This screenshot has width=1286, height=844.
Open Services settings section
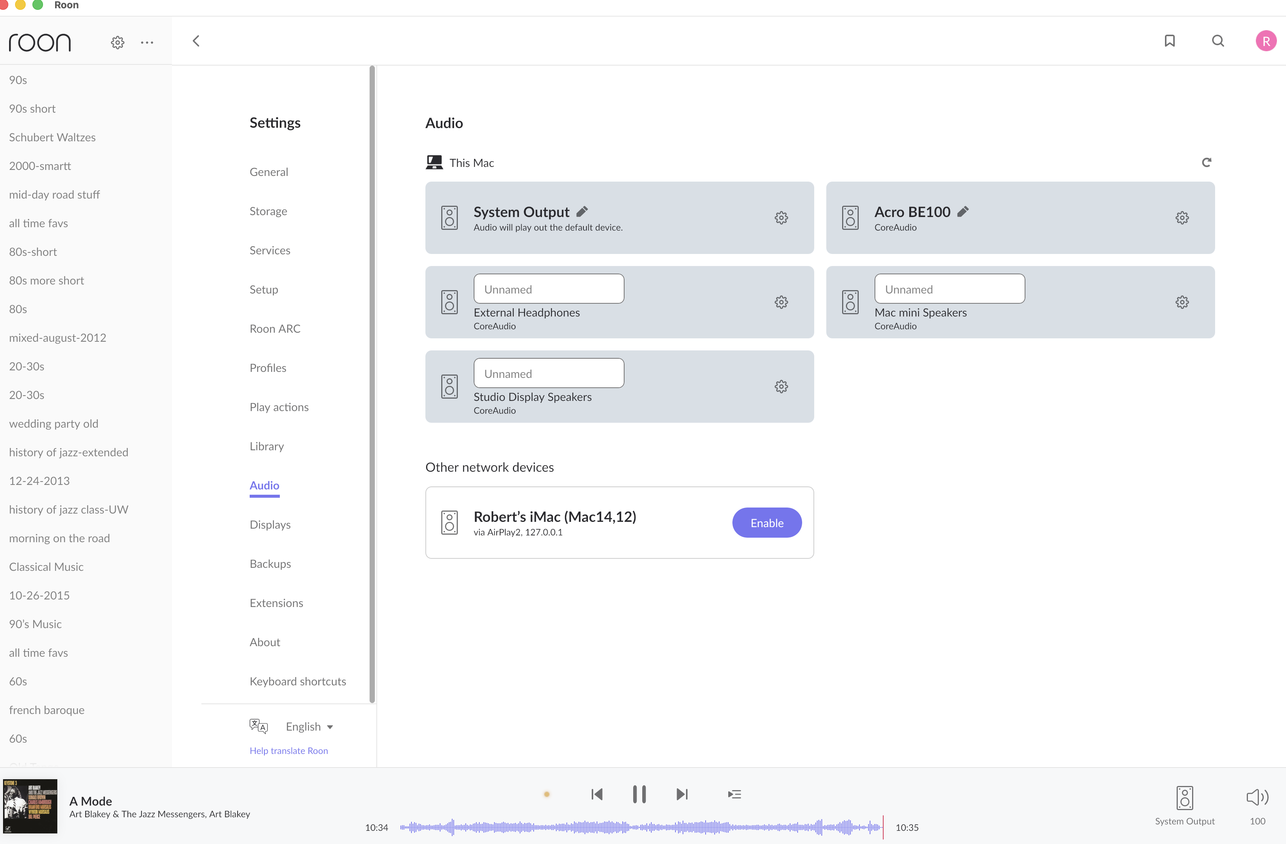pos(270,250)
